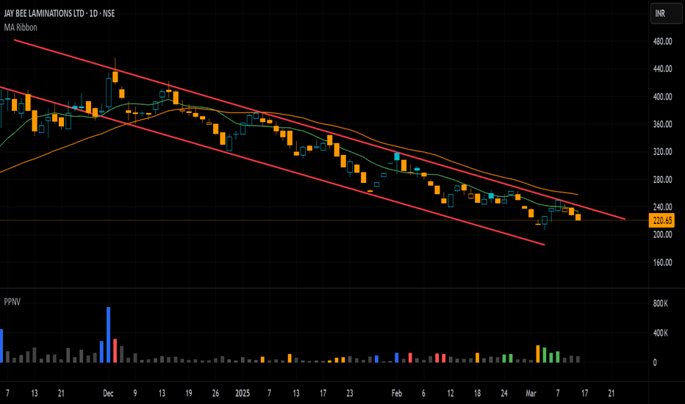Select the PPNV indicator label

pyautogui.click(x=12, y=302)
